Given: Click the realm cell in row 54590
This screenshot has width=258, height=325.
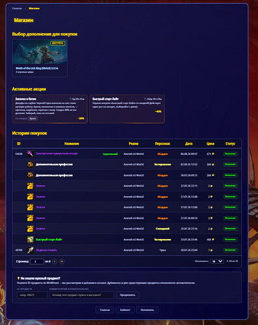Looking at the screenshot, I should coord(134,154).
